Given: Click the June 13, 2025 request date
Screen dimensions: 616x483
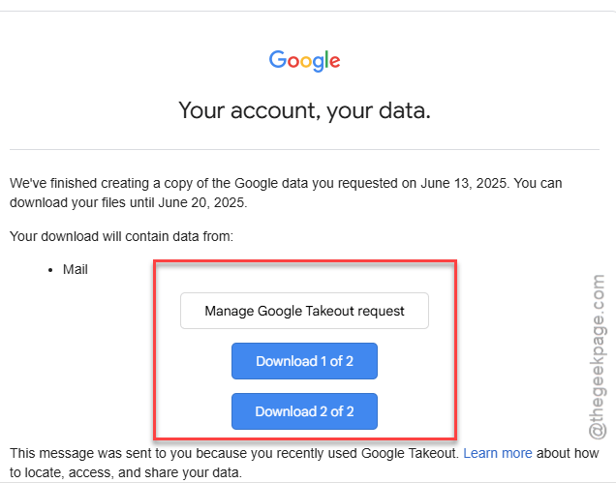Looking at the screenshot, I should point(464,183).
